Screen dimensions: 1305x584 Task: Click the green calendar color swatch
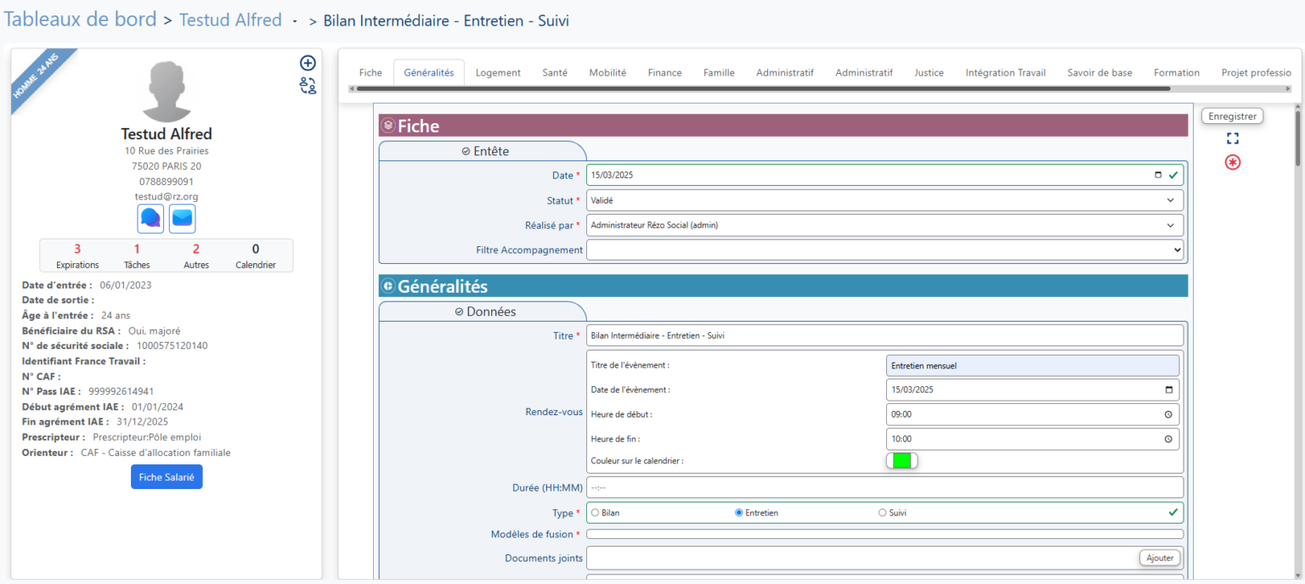901,460
